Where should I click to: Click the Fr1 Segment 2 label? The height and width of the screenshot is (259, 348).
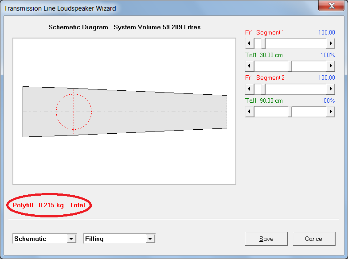(x=265, y=78)
